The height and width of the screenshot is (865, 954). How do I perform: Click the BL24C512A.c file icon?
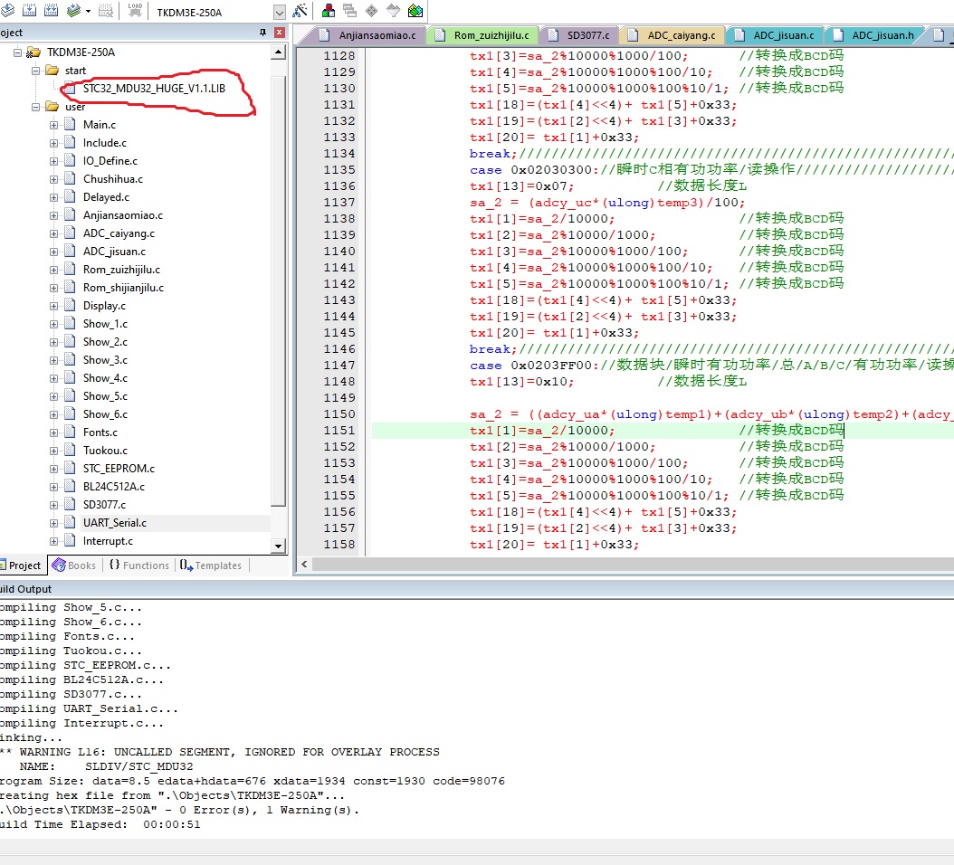coord(70,486)
